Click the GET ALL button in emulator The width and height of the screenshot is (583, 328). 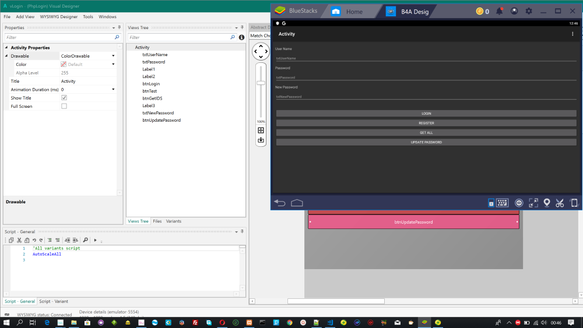tap(426, 133)
